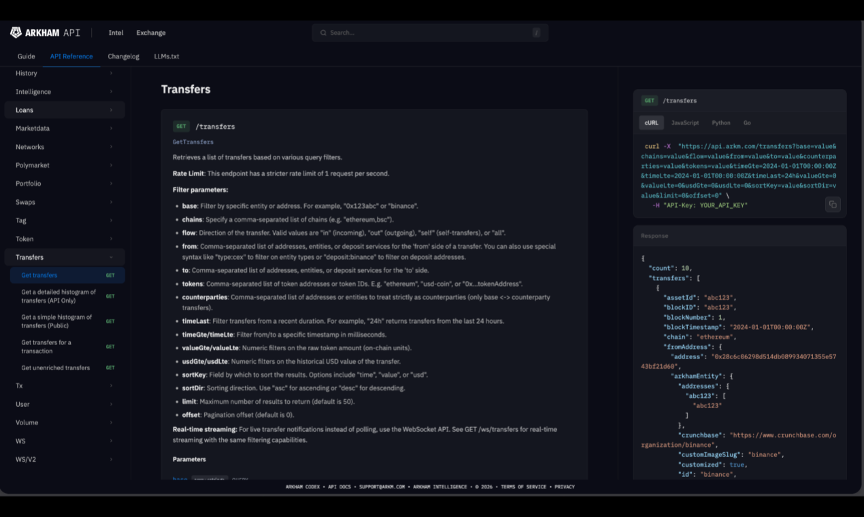Expand the Token sidebar section
This screenshot has height=517, width=864.
pyautogui.click(x=65, y=239)
